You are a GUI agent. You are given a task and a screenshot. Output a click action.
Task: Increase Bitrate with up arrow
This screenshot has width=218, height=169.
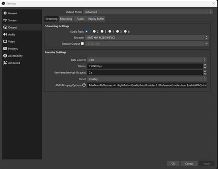[205, 65]
